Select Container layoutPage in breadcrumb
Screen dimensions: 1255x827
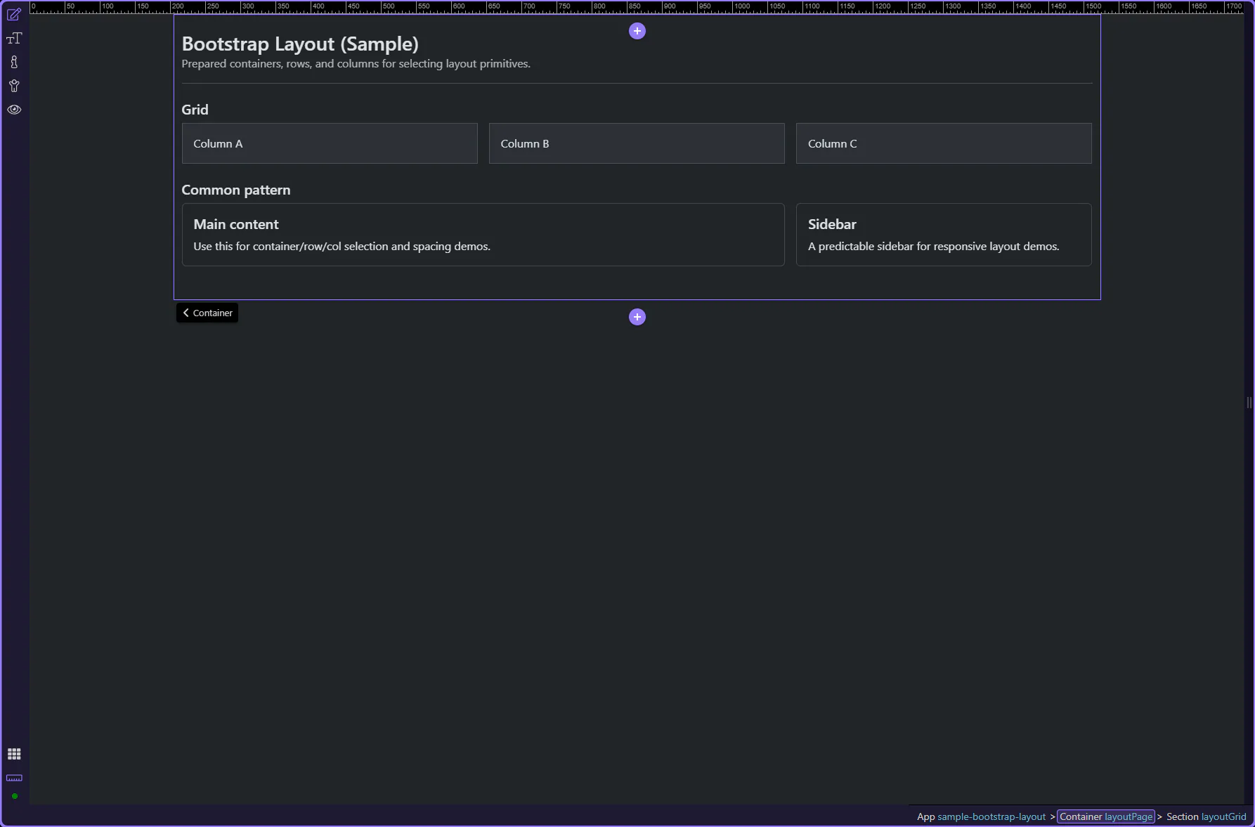click(x=1105, y=816)
